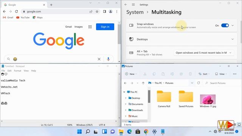Screen dimensions: 242x136
Task: Open Sort dropdown in File Explorer
Action: [204, 74]
